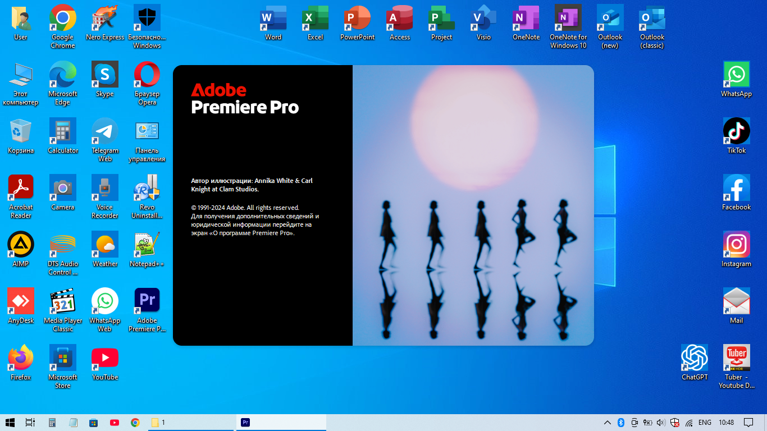
Task: Open the Adobe Premiere Pro desktop shortcut
Action: (x=147, y=310)
